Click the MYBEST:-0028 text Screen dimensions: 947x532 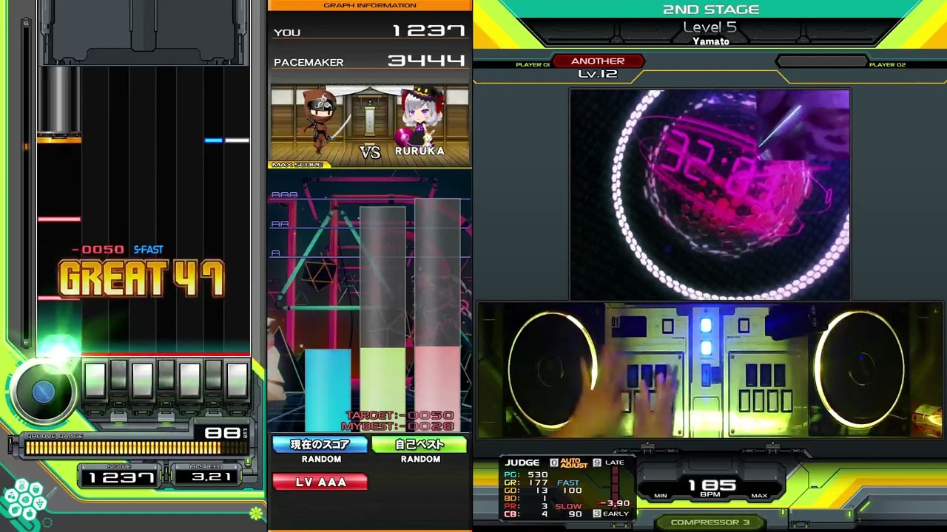[397, 426]
